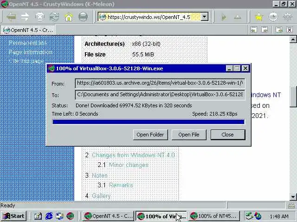Click the 'Ready' status bar text

pos(8,205)
